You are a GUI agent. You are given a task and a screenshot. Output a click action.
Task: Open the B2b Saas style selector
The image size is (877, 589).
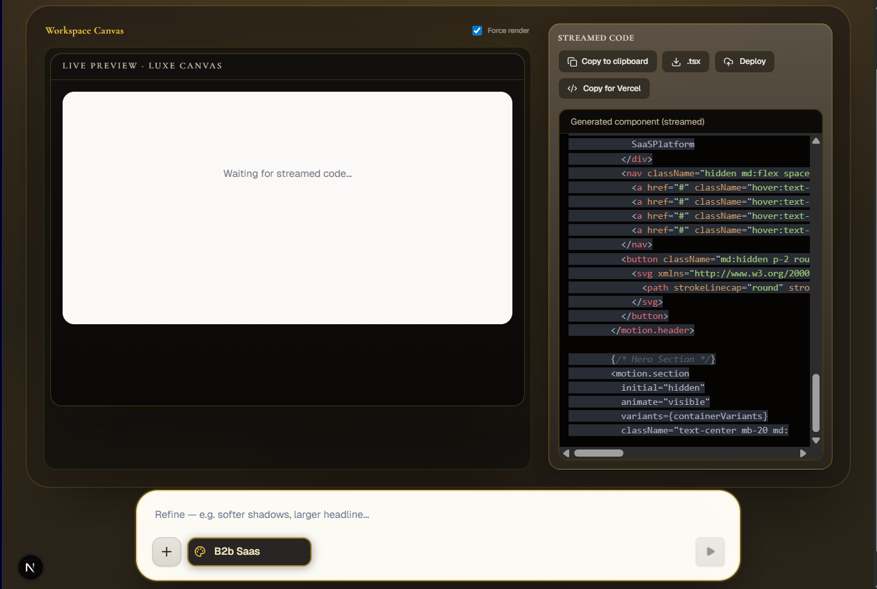250,552
